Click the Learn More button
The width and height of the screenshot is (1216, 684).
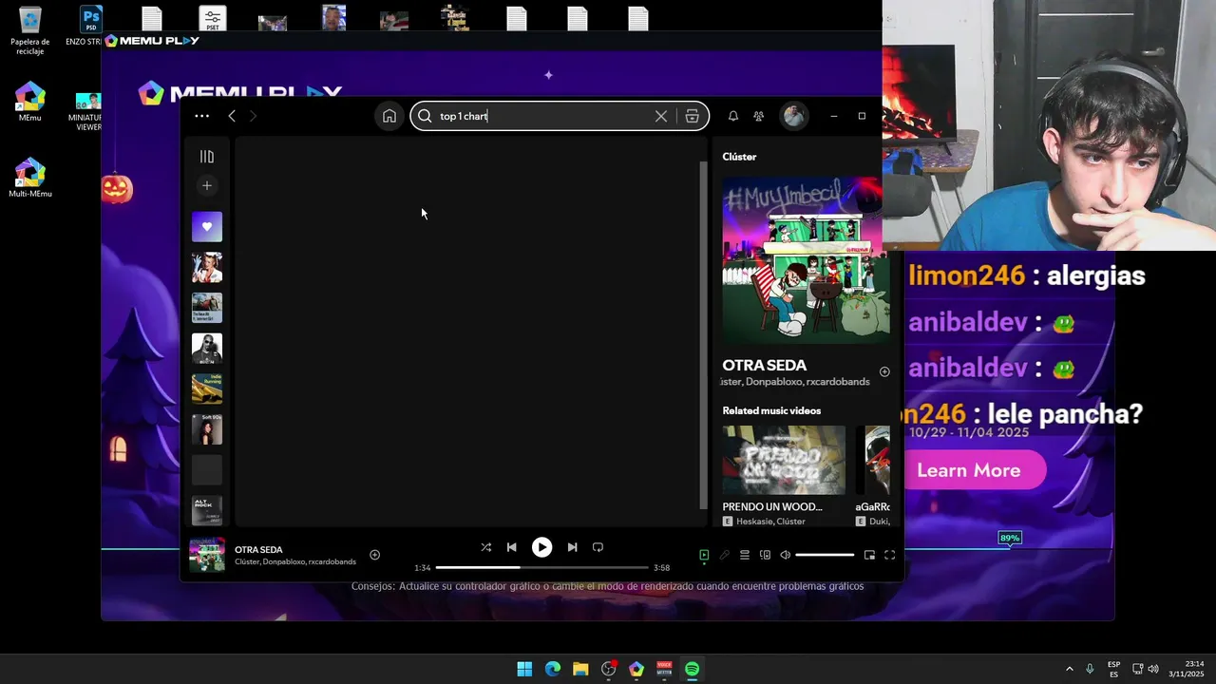[x=969, y=470]
